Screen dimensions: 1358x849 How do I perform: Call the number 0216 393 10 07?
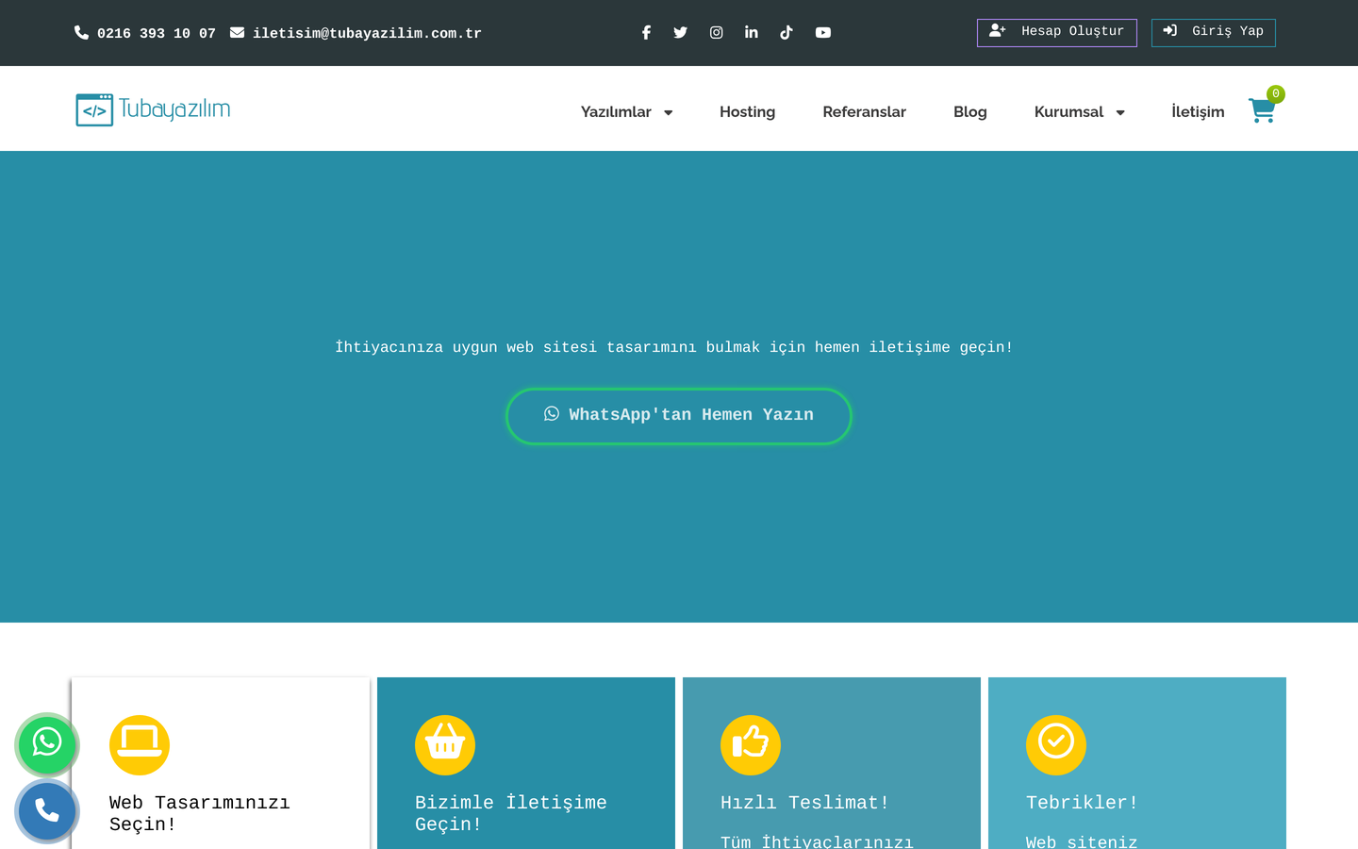click(x=157, y=33)
